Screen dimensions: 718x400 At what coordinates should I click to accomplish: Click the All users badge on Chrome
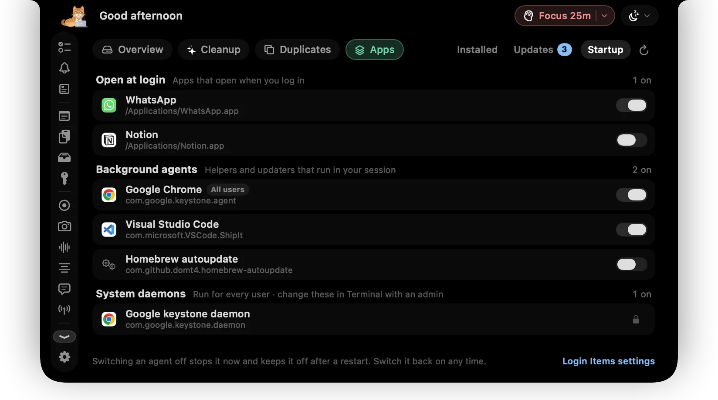(x=227, y=190)
